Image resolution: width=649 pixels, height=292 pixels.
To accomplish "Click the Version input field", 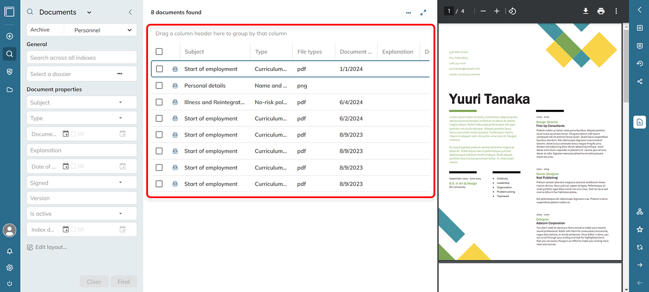I will click(82, 198).
